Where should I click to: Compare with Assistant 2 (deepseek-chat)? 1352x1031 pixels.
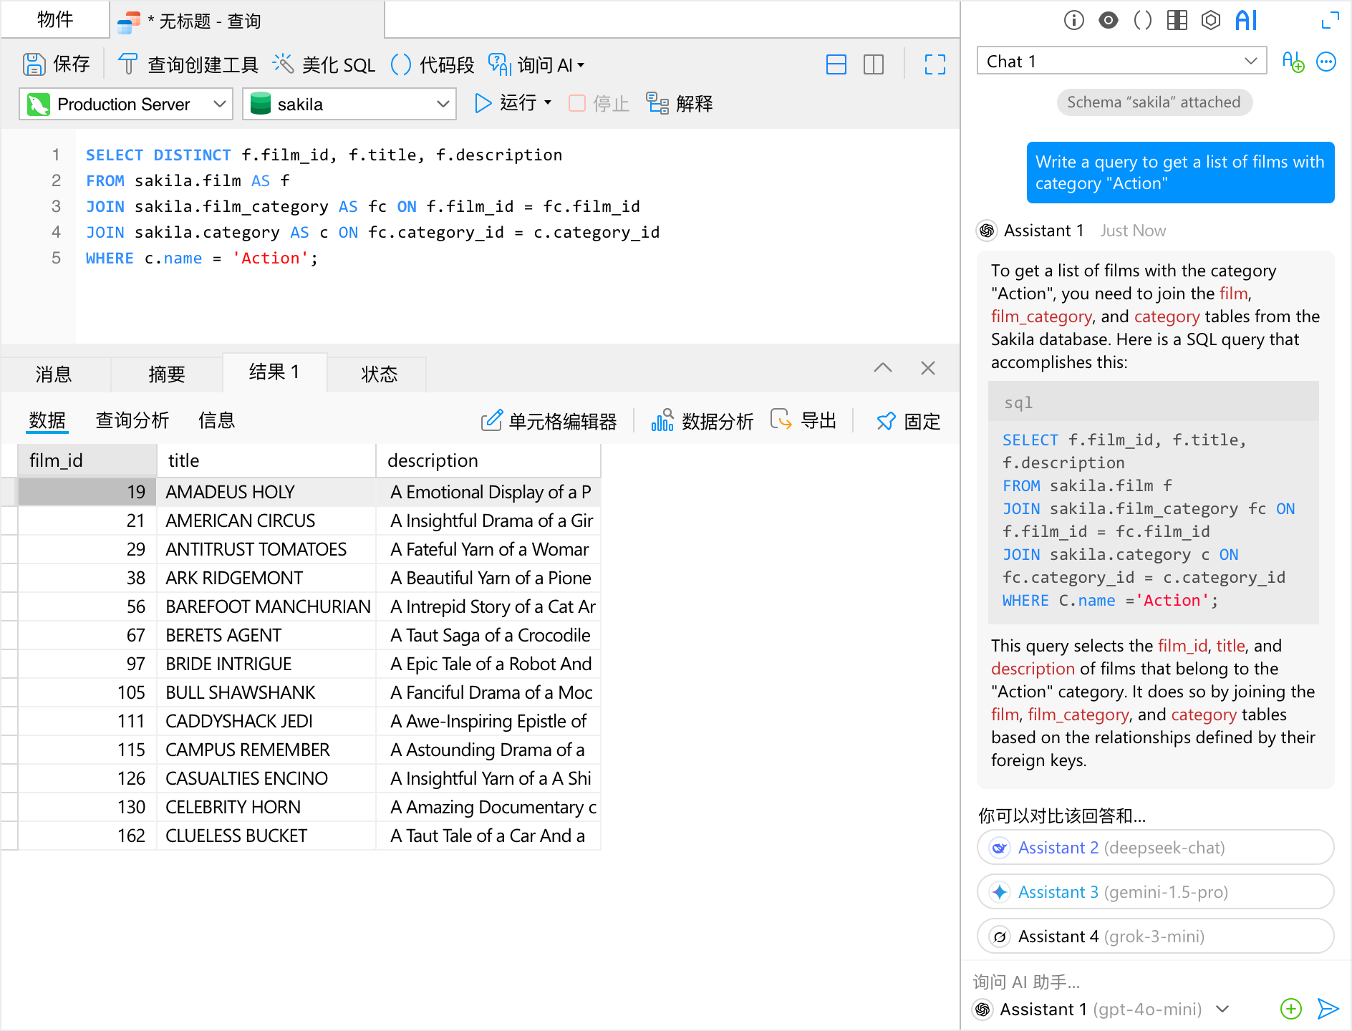click(x=1154, y=848)
